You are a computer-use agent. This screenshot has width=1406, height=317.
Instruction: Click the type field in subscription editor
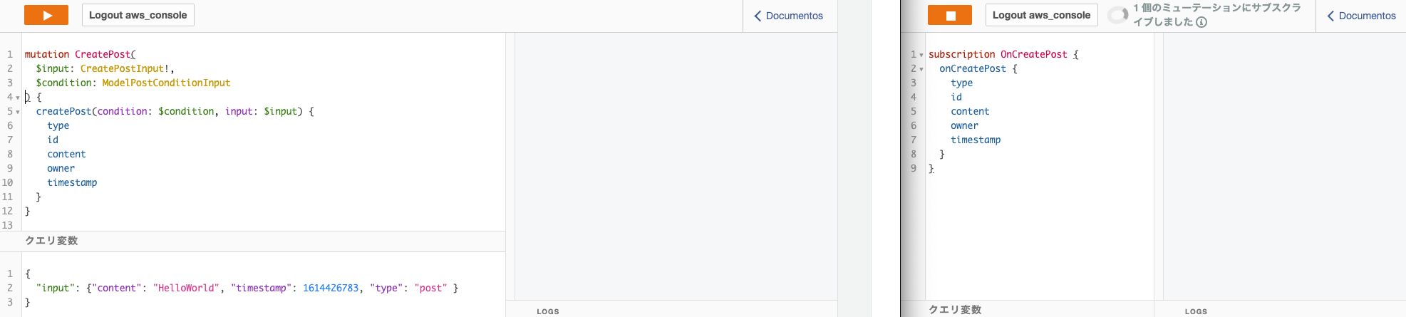point(961,83)
